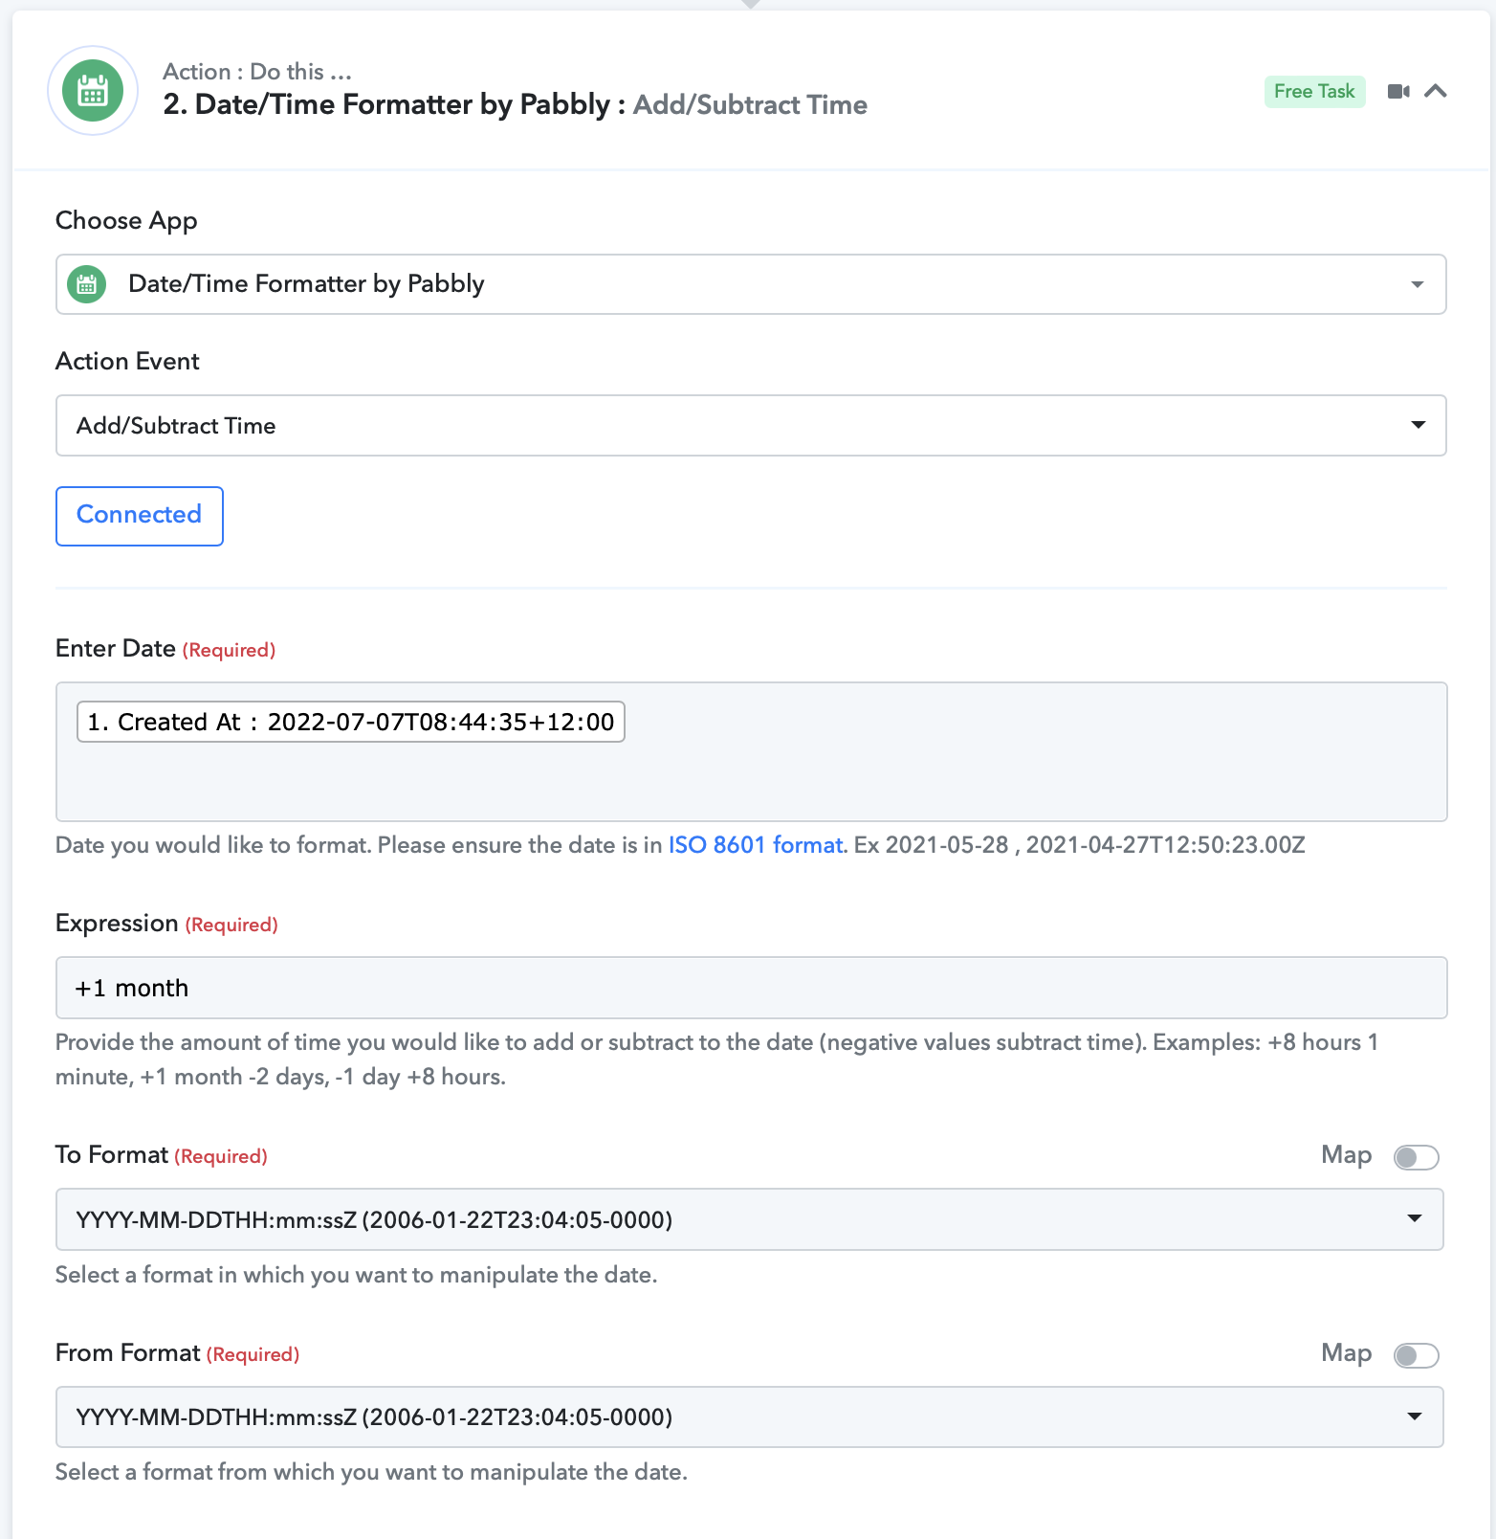
Task: Click the 'Enter Date' field label
Action: coord(116,649)
